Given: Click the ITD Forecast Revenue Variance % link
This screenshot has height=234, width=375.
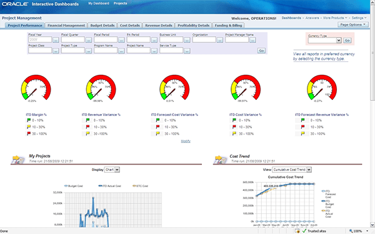Looking at the screenshot, I should tap(322, 115).
